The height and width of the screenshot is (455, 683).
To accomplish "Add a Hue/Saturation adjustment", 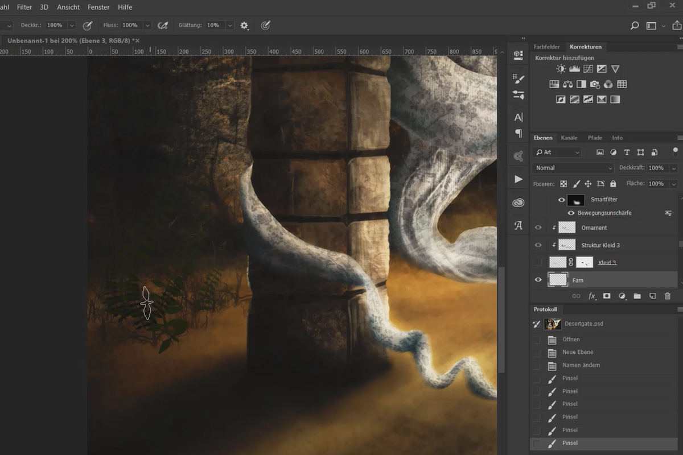I will click(x=554, y=84).
